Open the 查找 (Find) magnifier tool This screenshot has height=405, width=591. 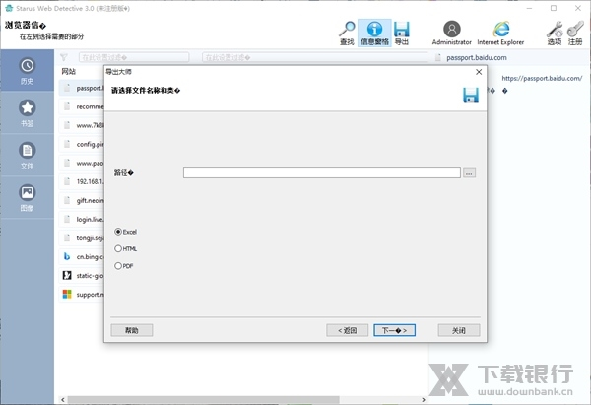coord(347,34)
